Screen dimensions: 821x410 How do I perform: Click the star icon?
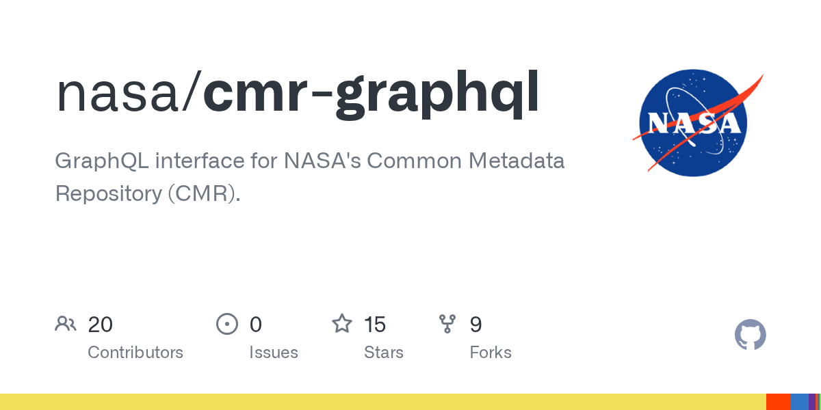pos(342,323)
